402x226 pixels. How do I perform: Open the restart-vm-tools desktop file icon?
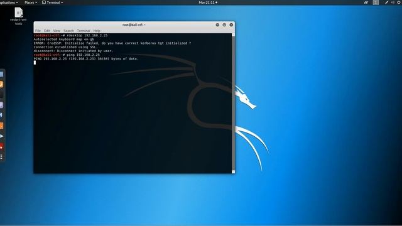(18, 16)
